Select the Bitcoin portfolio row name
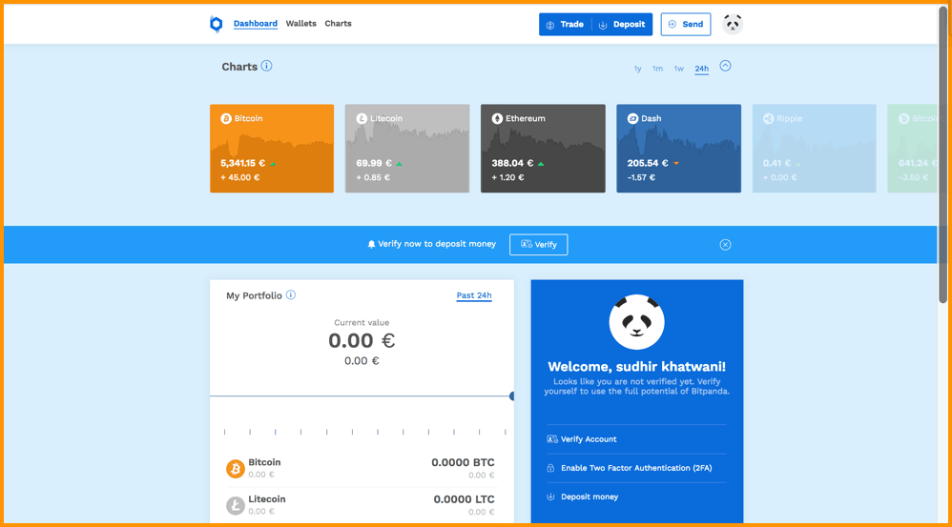This screenshot has width=952, height=527. pyautogui.click(x=264, y=462)
